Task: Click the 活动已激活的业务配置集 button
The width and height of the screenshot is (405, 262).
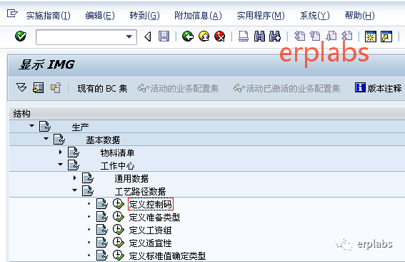Action: click(x=286, y=89)
